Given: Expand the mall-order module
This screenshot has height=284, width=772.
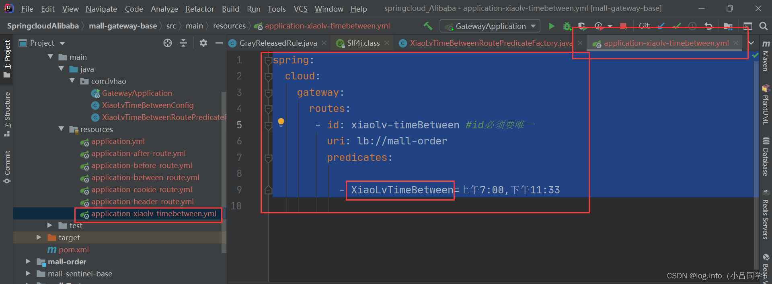Looking at the screenshot, I should tap(28, 262).
